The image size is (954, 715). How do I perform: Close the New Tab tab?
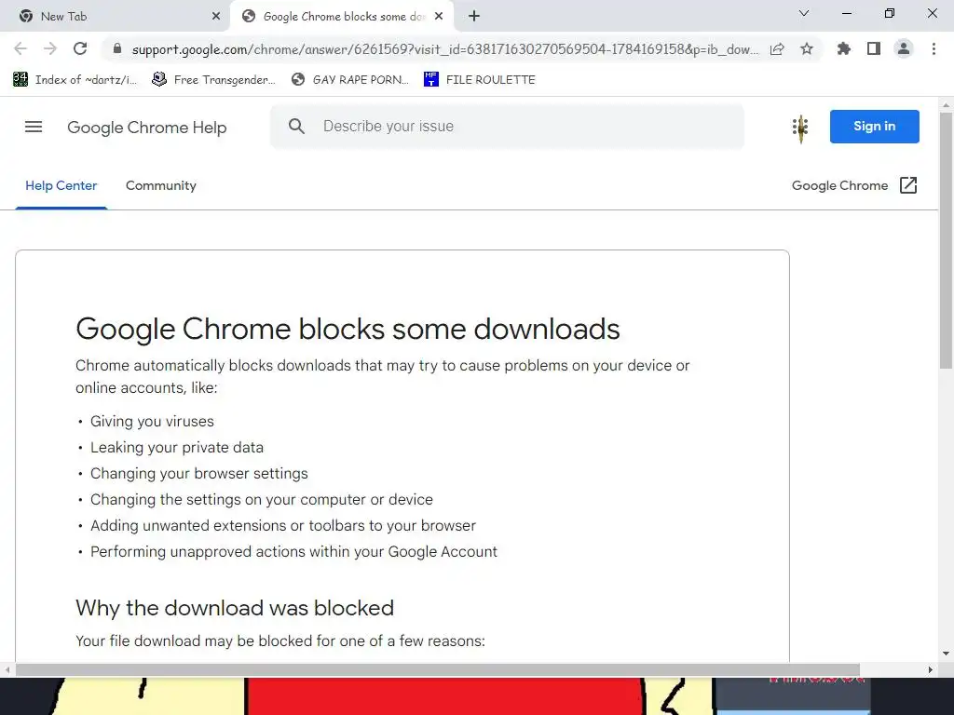tap(216, 17)
